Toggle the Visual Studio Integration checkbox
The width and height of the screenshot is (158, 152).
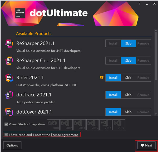pos(6,124)
